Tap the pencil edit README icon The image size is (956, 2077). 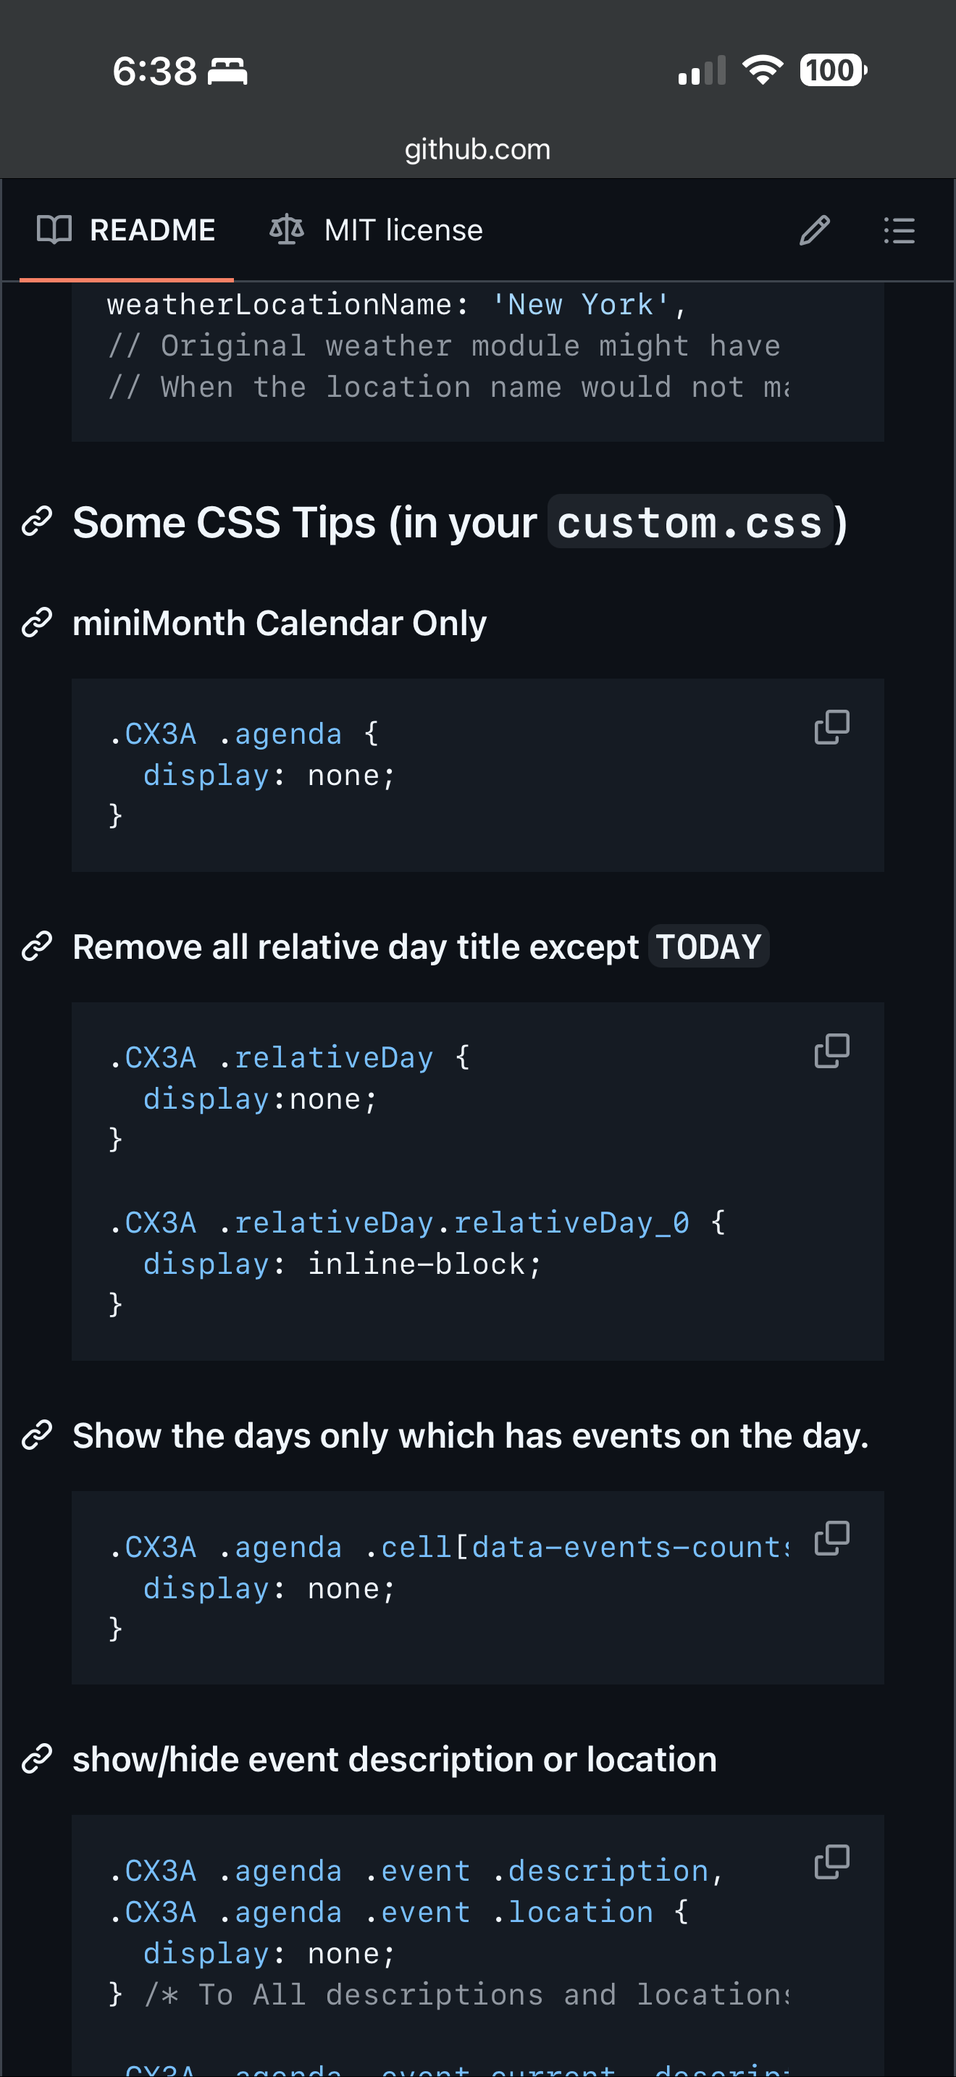(814, 230)
